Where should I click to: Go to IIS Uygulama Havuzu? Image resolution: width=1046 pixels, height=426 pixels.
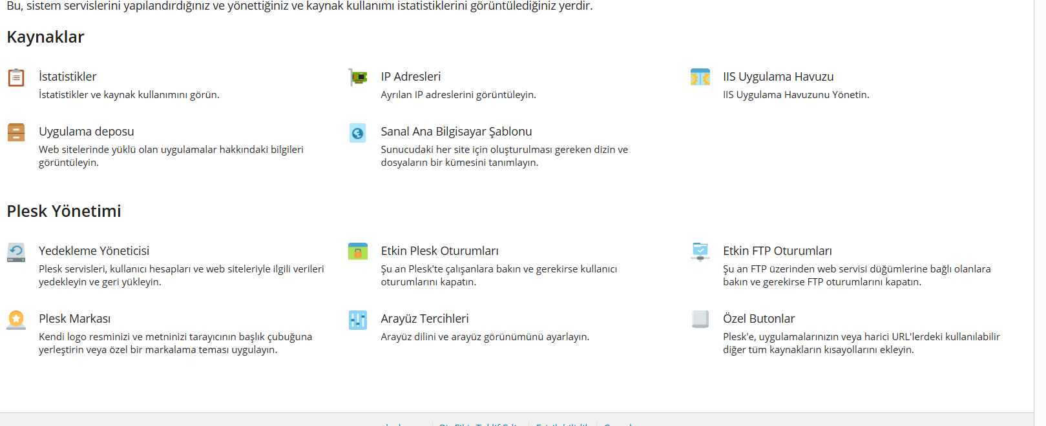tap(778, 77)
